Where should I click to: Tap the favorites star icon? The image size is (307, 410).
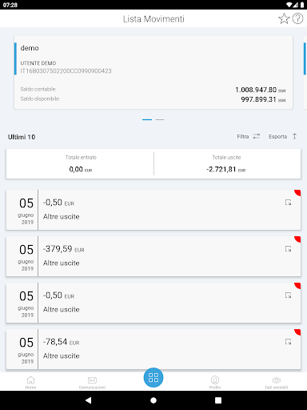pyautogui.click(x=284, y=18)
